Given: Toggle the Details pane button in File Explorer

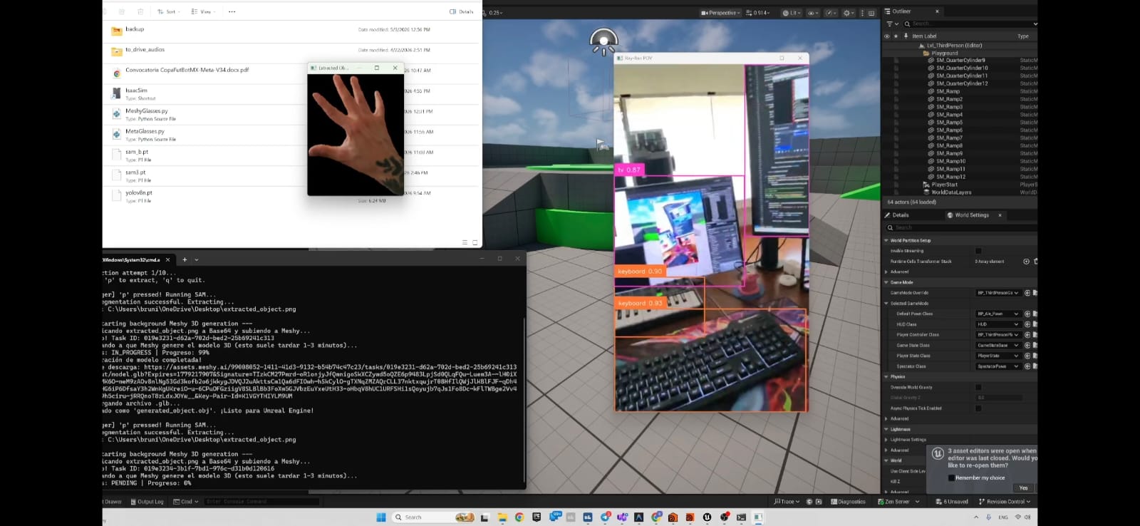Looking at the screenshot, I should (462, 11).
